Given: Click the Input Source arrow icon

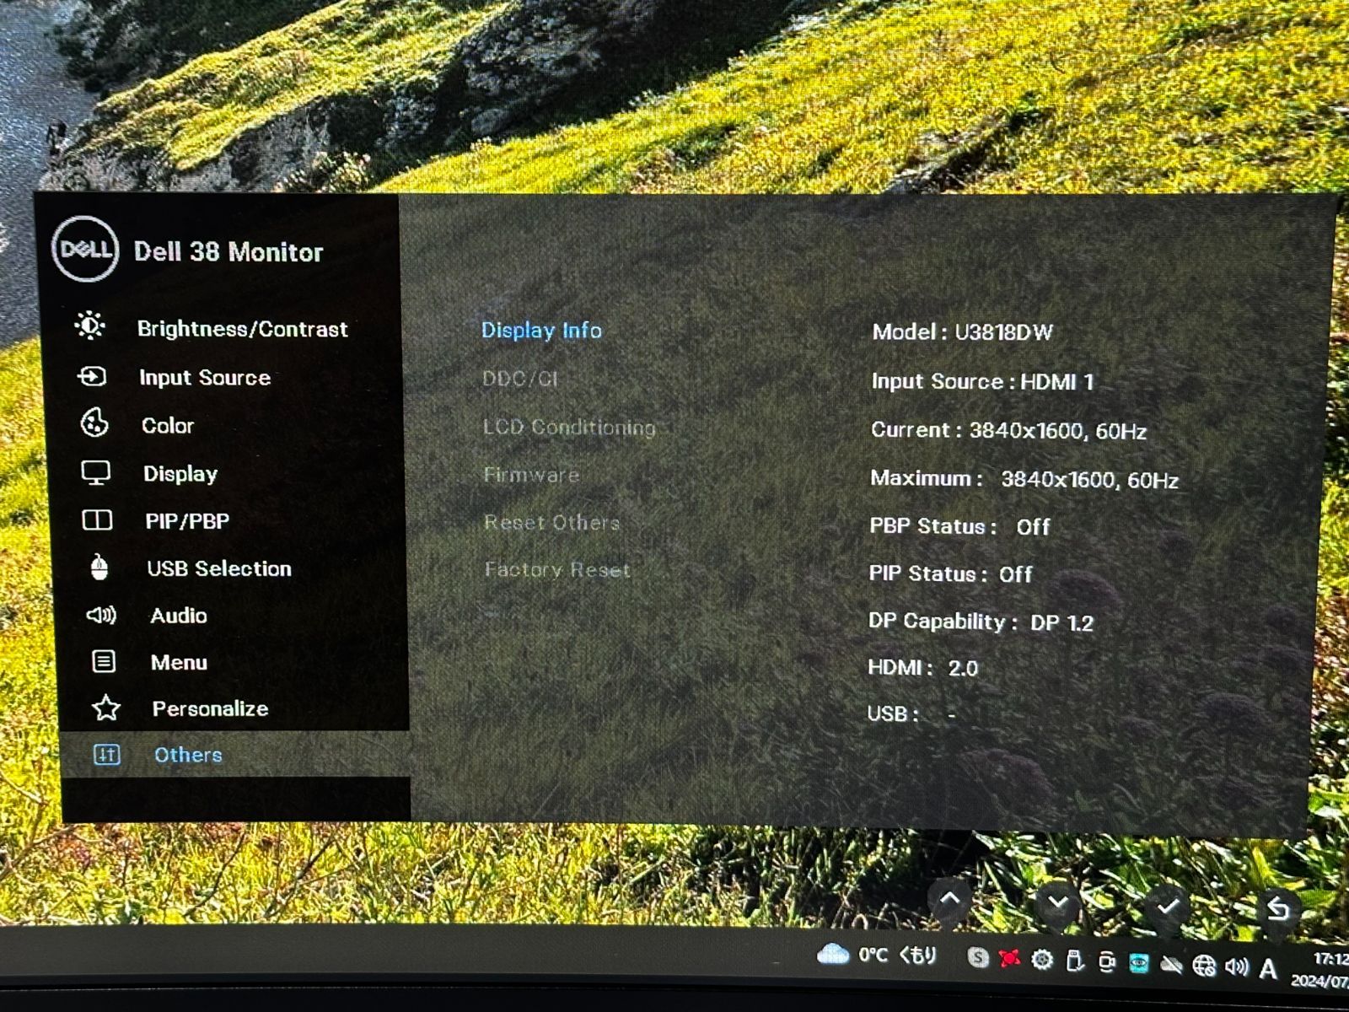Looking at the screenshot, I should tap(92, 376).
